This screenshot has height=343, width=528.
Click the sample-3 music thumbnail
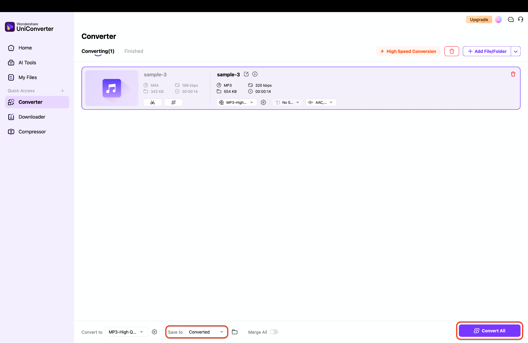(x=112, y=88)
